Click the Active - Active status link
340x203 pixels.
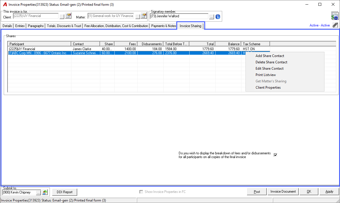tap(320, 25)
